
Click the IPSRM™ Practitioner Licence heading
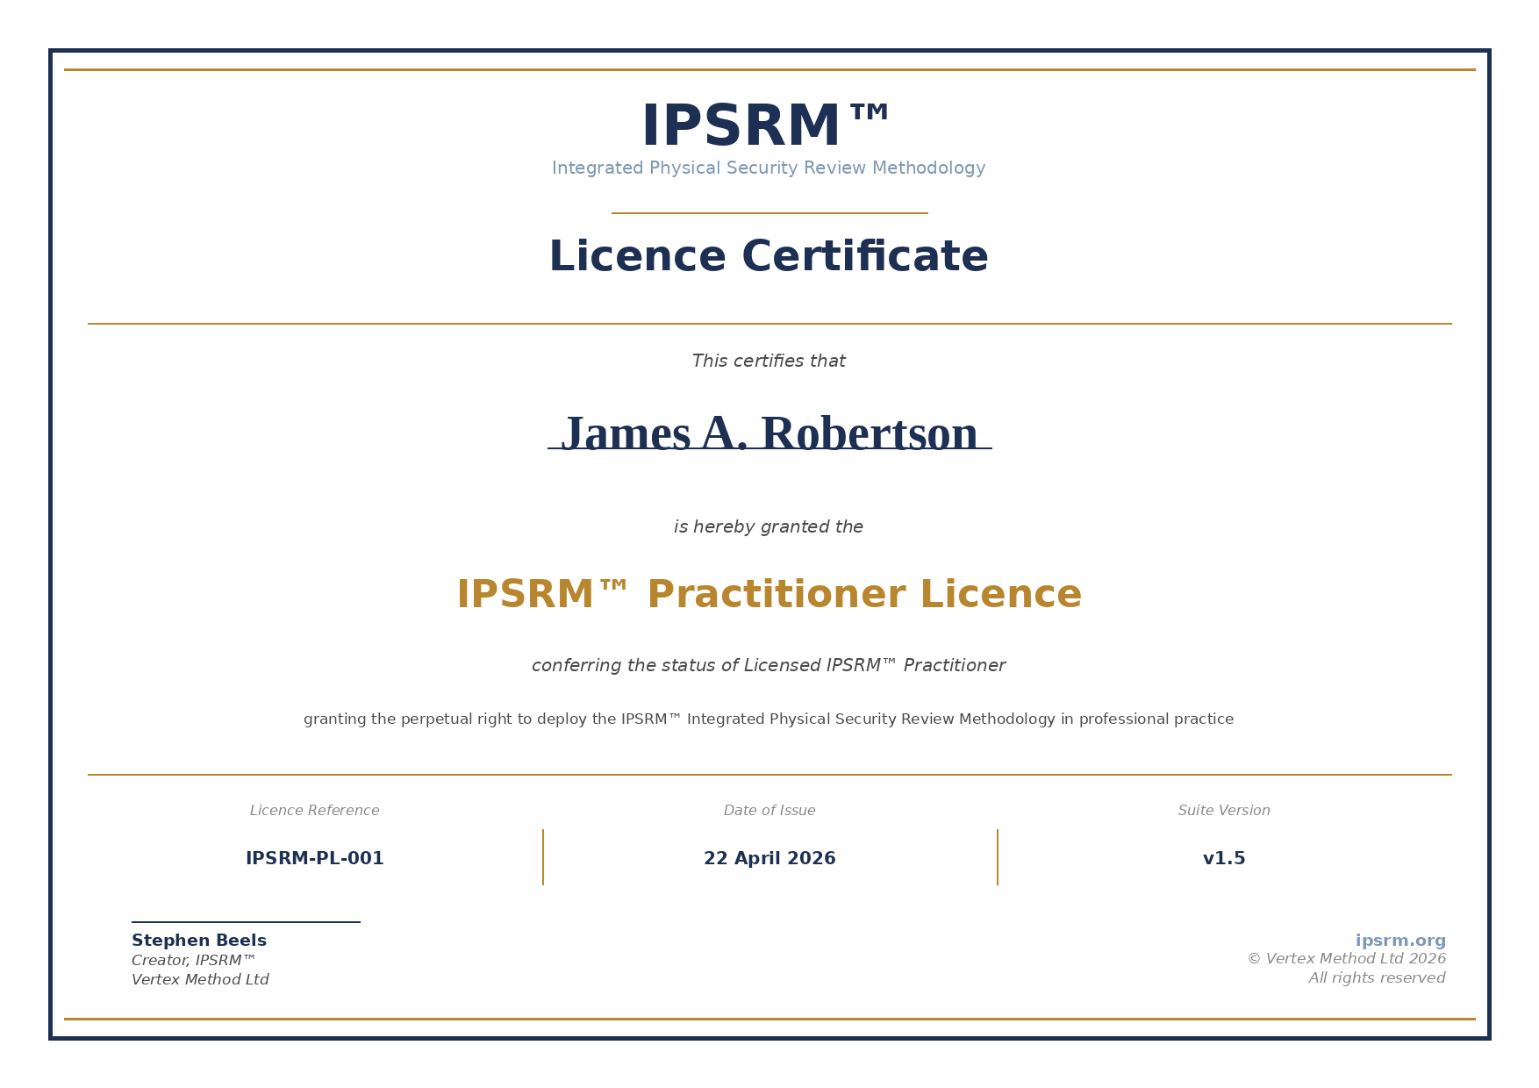[769, 595]
